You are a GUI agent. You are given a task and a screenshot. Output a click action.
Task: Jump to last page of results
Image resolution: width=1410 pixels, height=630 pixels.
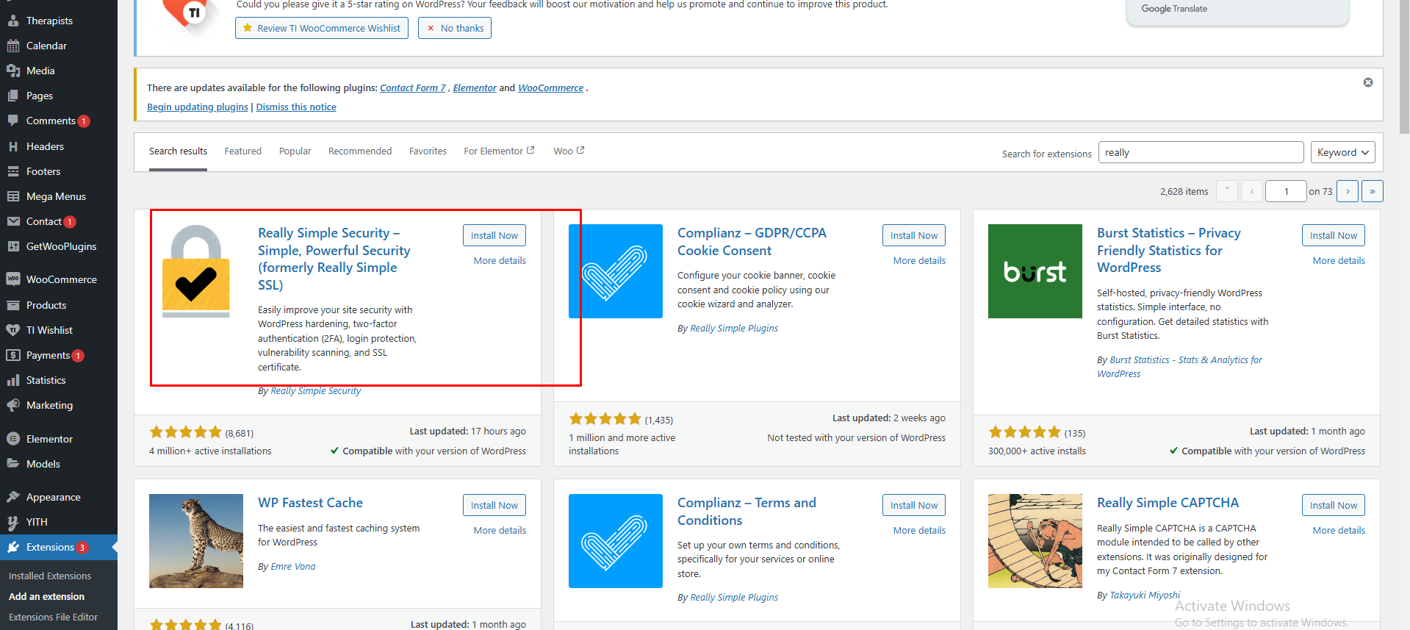1373,191
